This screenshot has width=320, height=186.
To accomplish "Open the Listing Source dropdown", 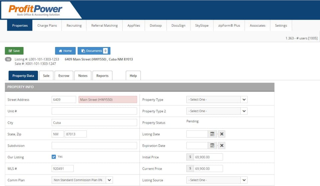I will [x=217, y=180].
